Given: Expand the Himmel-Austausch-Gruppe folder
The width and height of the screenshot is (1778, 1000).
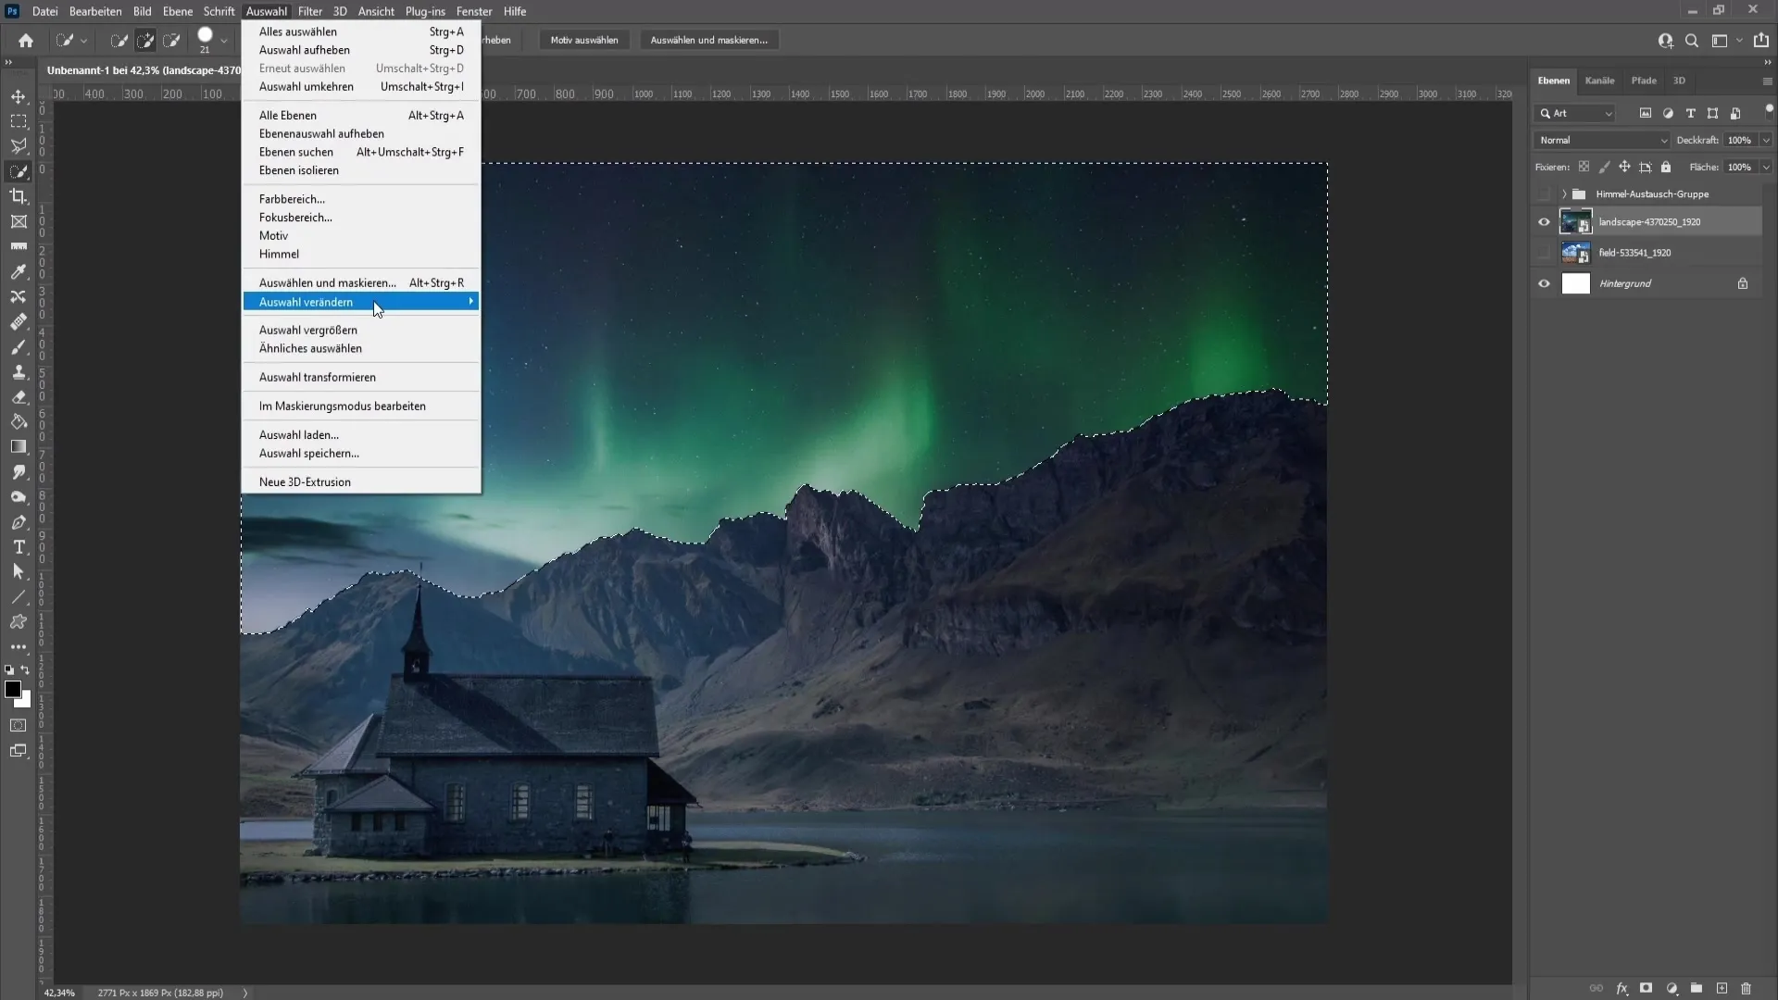Looking at the screenshot, I should click(1564, 194).
